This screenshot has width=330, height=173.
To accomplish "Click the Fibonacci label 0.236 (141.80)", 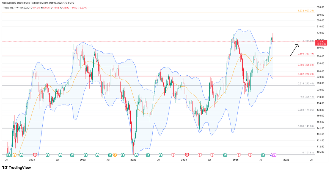I will point(306,126).
